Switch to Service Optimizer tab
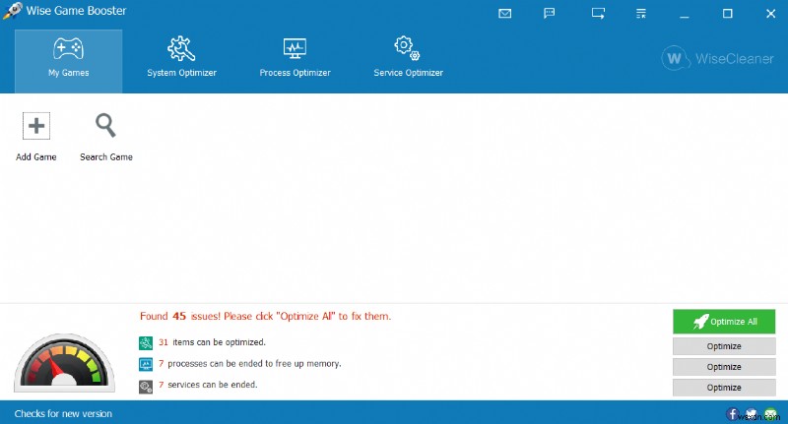 point(408,57)
